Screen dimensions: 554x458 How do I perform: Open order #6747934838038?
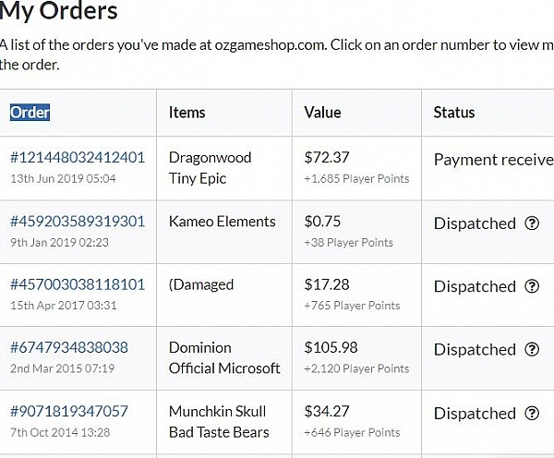click(69, 347)
